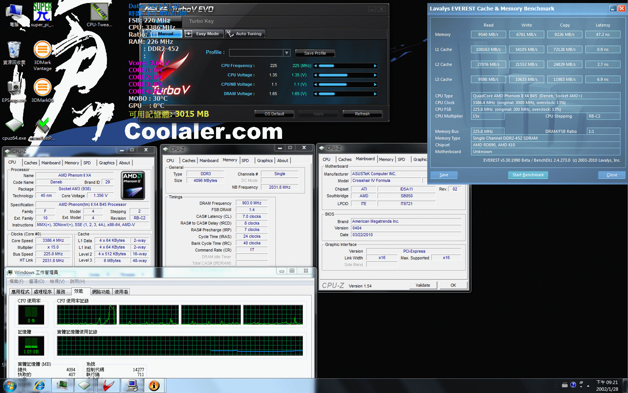Open the Recycle Bin desktop icon

pos(14,51)
